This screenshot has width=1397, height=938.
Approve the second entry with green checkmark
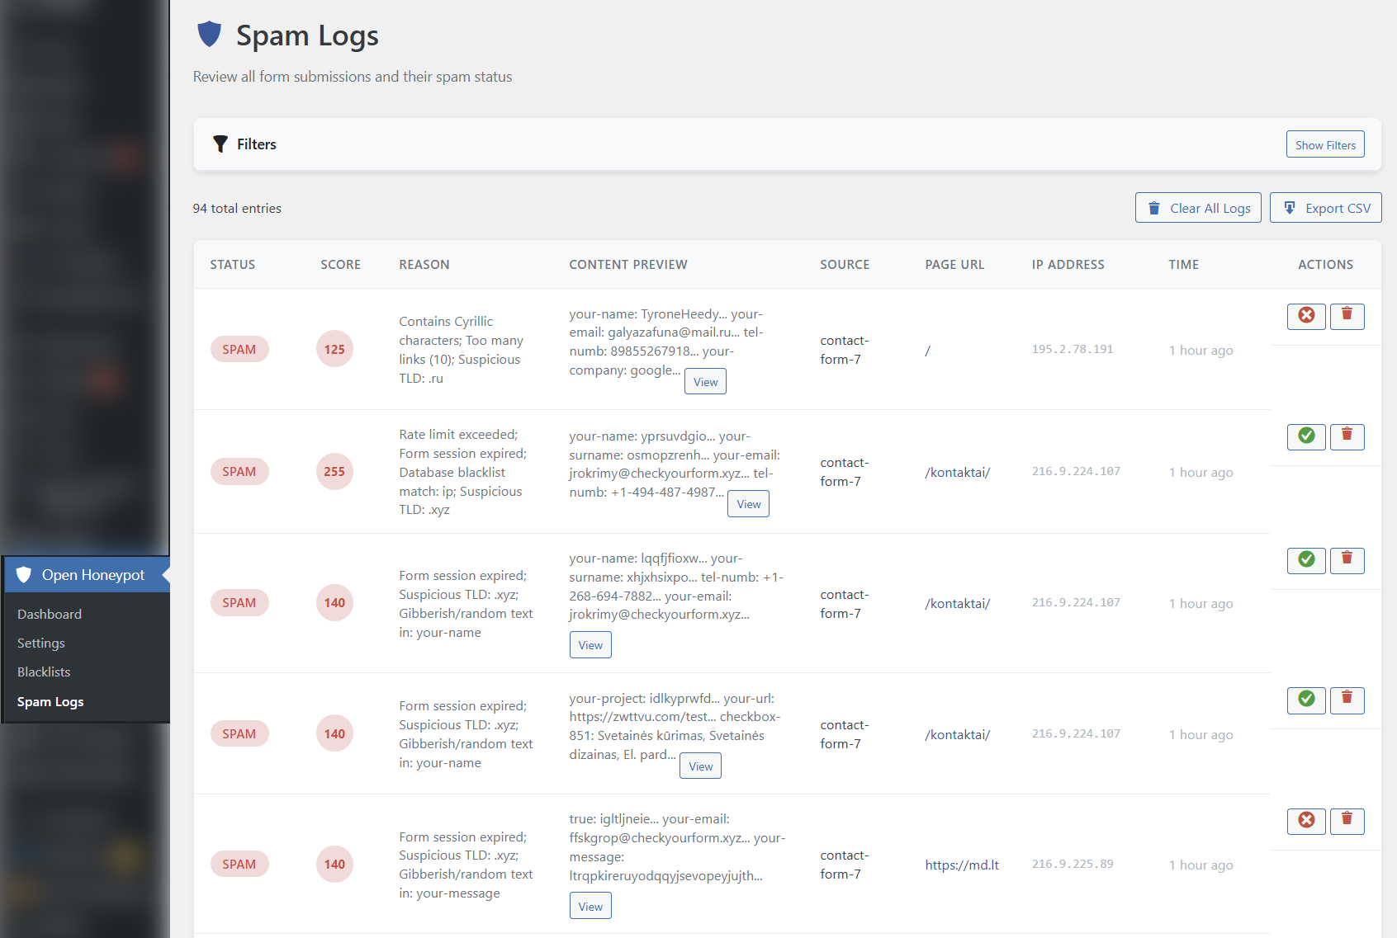(1305, 437)
